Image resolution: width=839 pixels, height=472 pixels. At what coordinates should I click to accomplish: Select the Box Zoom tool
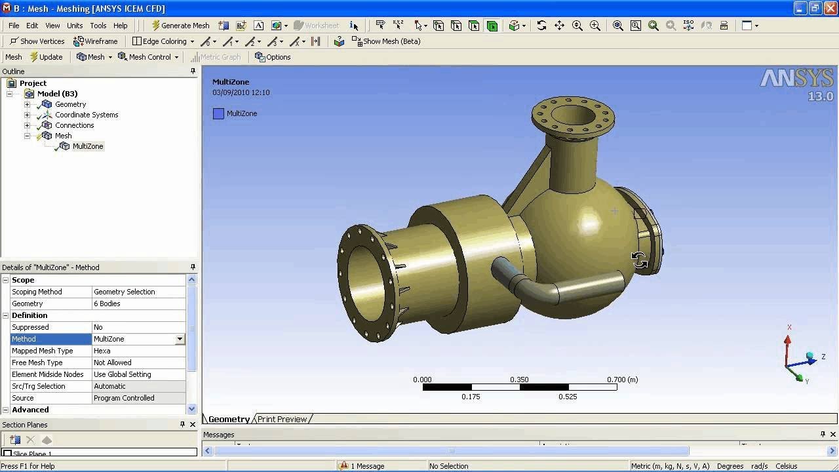(x=595, y=26)
